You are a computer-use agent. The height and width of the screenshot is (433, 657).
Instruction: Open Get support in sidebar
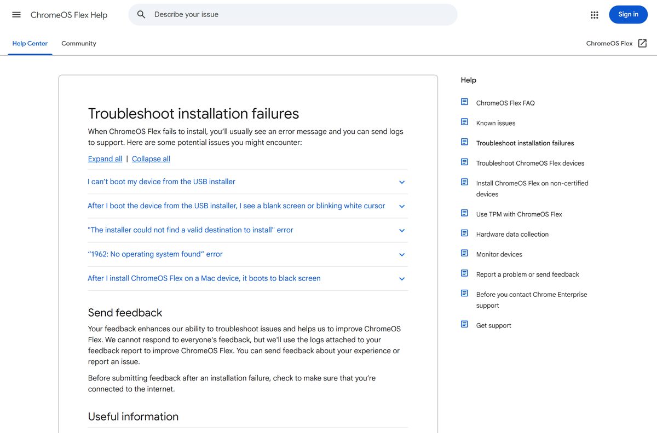pyautogui.click(x=494, y=325)
